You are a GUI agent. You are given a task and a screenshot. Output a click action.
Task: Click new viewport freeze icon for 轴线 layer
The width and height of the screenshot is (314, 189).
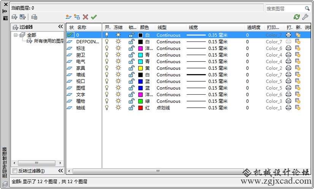tap(298, 108)
